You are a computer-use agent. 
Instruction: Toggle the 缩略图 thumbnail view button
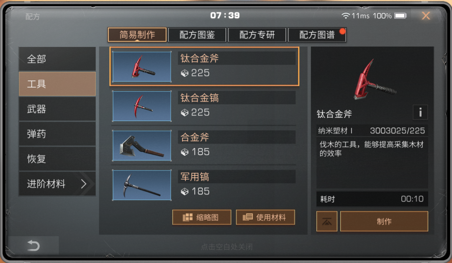pyautogui.click(x=202, y=217)
